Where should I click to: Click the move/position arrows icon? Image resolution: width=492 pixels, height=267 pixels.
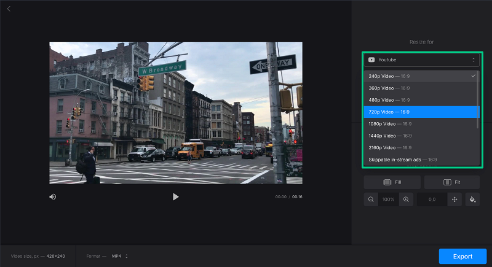[454, 199]
